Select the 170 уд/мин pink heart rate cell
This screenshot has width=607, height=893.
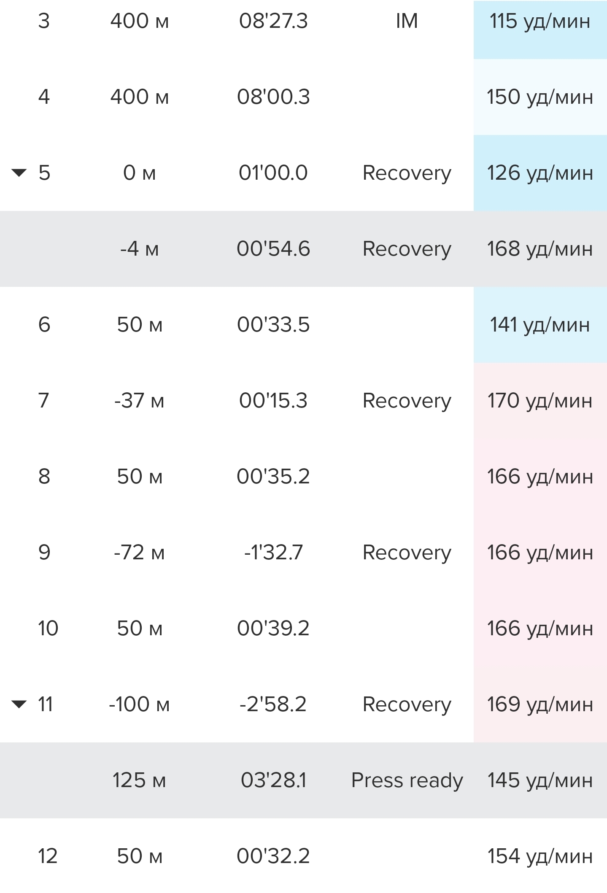click(x=540, y=401)
